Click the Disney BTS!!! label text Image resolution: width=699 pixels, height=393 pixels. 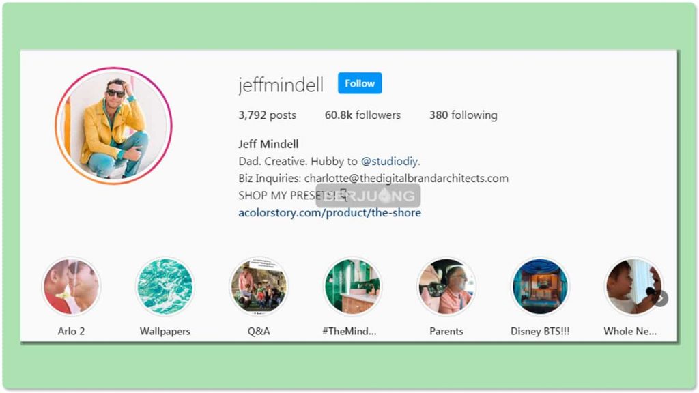[x=540, y=331]
